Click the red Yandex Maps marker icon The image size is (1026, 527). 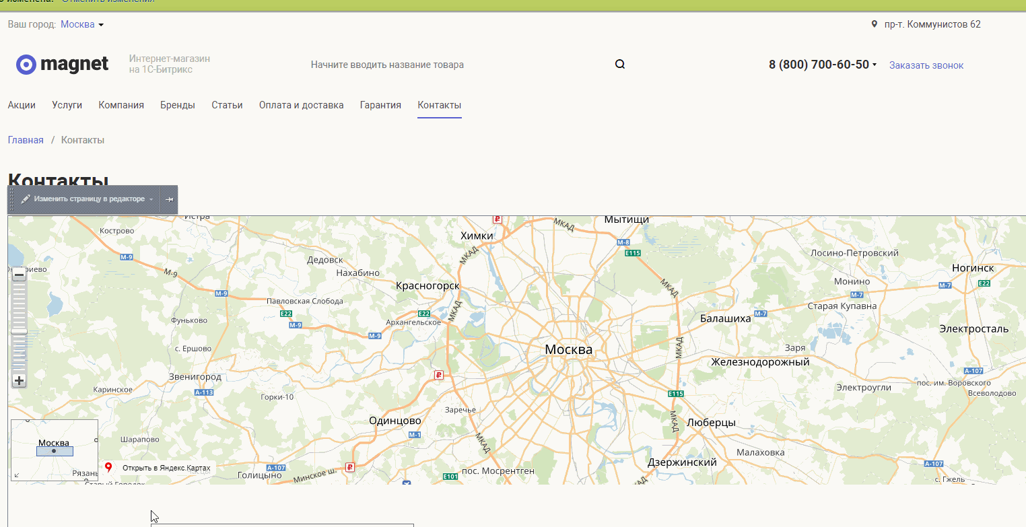[108, 467]
